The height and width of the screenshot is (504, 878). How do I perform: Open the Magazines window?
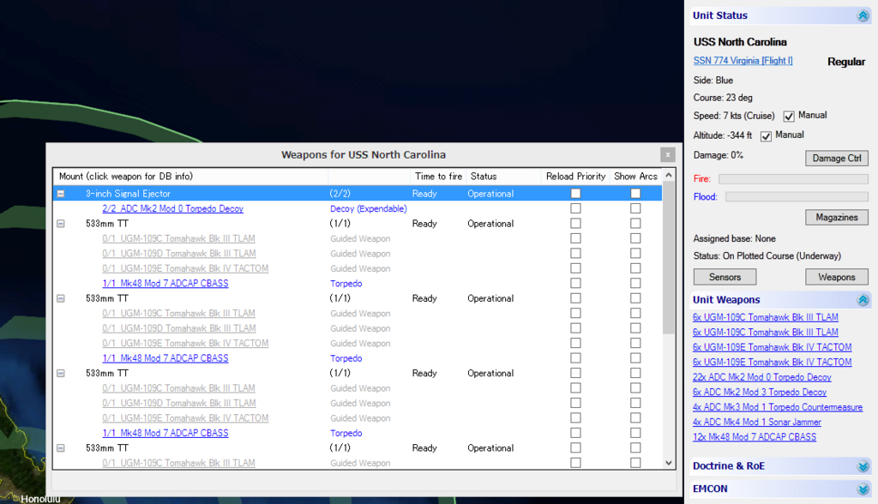837,217
